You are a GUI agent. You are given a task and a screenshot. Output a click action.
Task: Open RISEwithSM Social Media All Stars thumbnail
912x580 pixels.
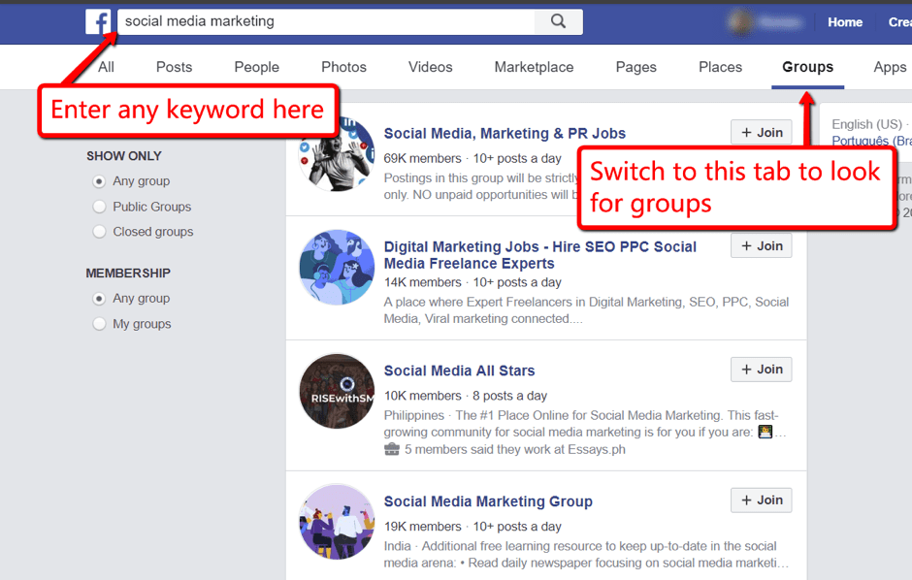pos(337,391)
